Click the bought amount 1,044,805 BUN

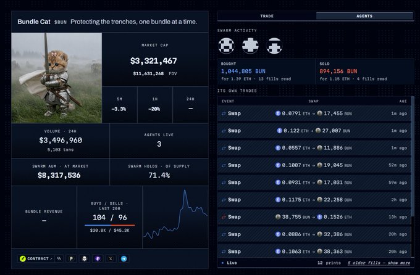pyautogui.click(x=243, y=72)
